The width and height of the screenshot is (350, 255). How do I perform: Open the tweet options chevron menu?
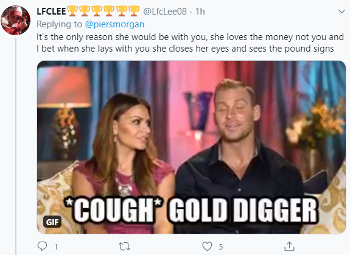pos(341,12)
